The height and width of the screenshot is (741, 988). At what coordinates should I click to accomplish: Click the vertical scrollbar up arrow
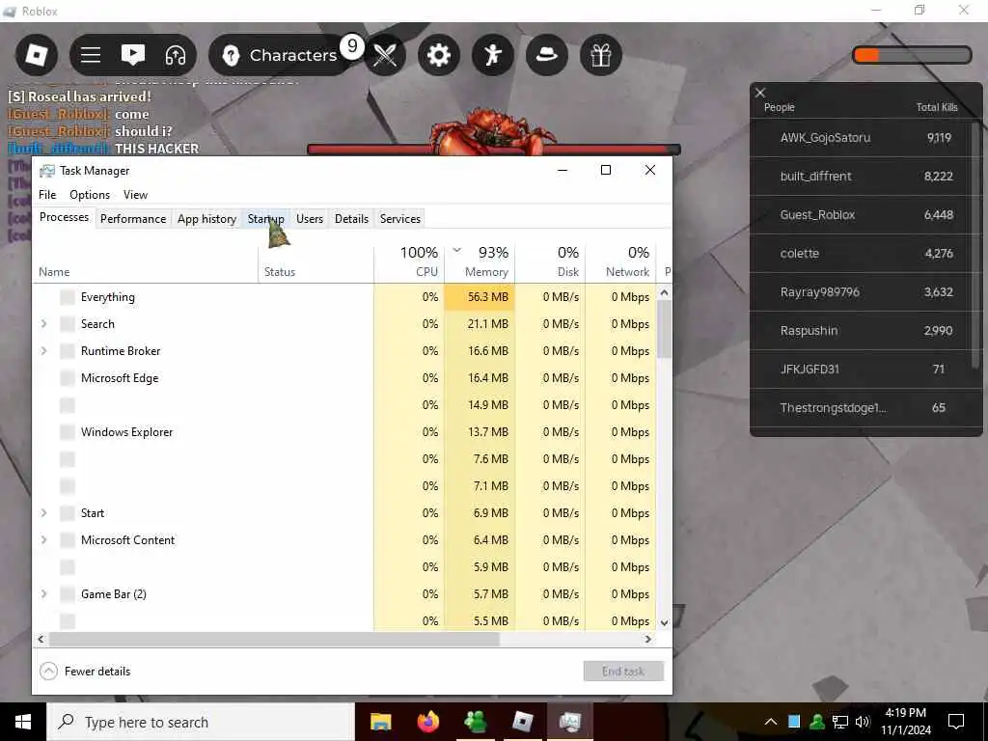tap(664, 293)
